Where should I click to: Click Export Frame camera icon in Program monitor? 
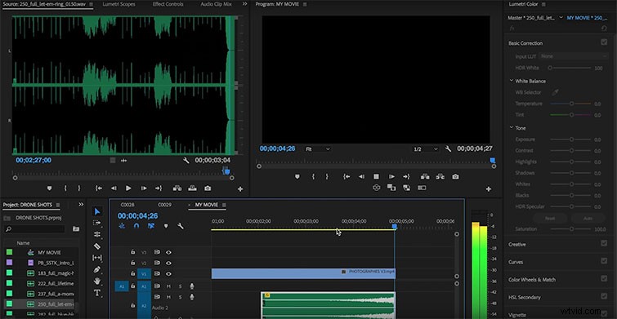click(455, 177)
